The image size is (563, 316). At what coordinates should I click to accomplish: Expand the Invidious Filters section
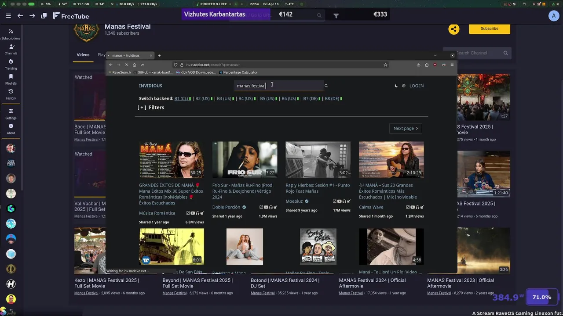(x=151, y=108)
